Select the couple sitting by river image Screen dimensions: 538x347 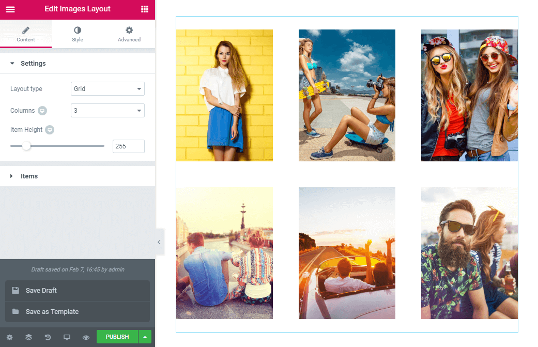(224, 253)
